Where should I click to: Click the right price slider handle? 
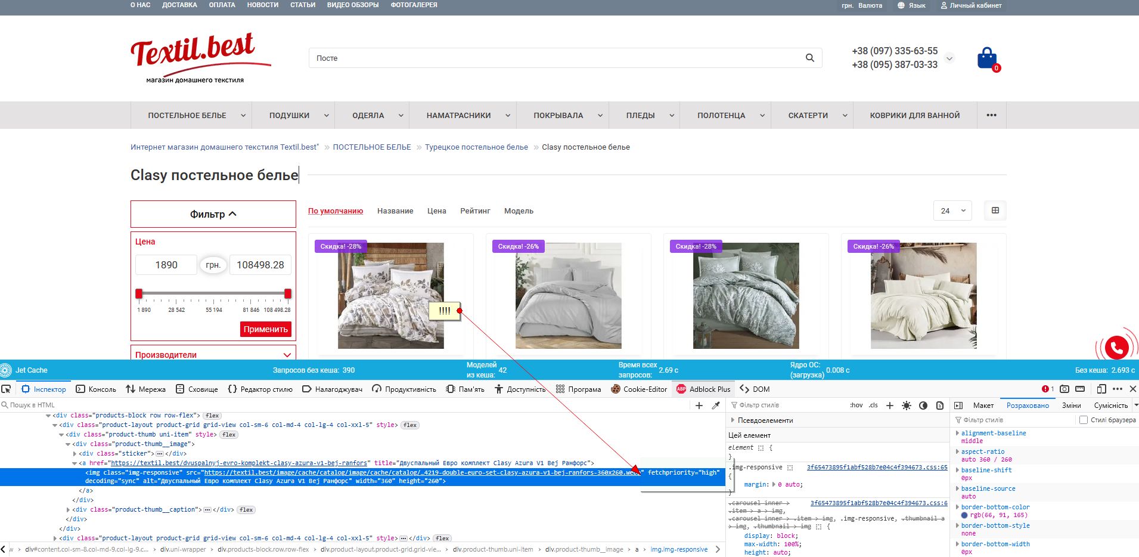[288, 293]
